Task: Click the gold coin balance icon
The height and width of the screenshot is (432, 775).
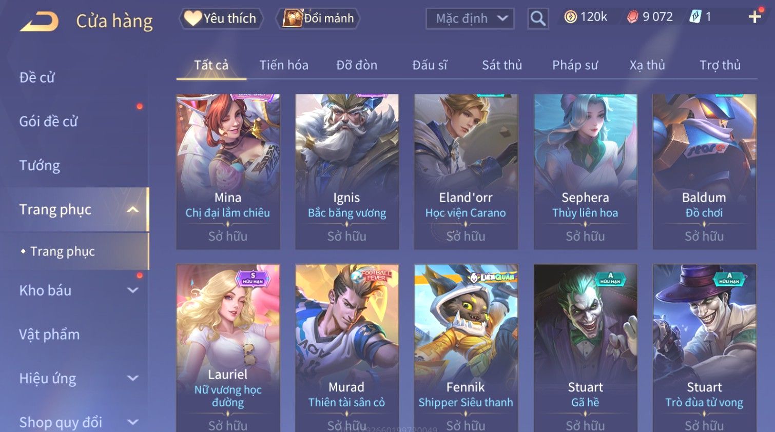Action: [570, 17]
